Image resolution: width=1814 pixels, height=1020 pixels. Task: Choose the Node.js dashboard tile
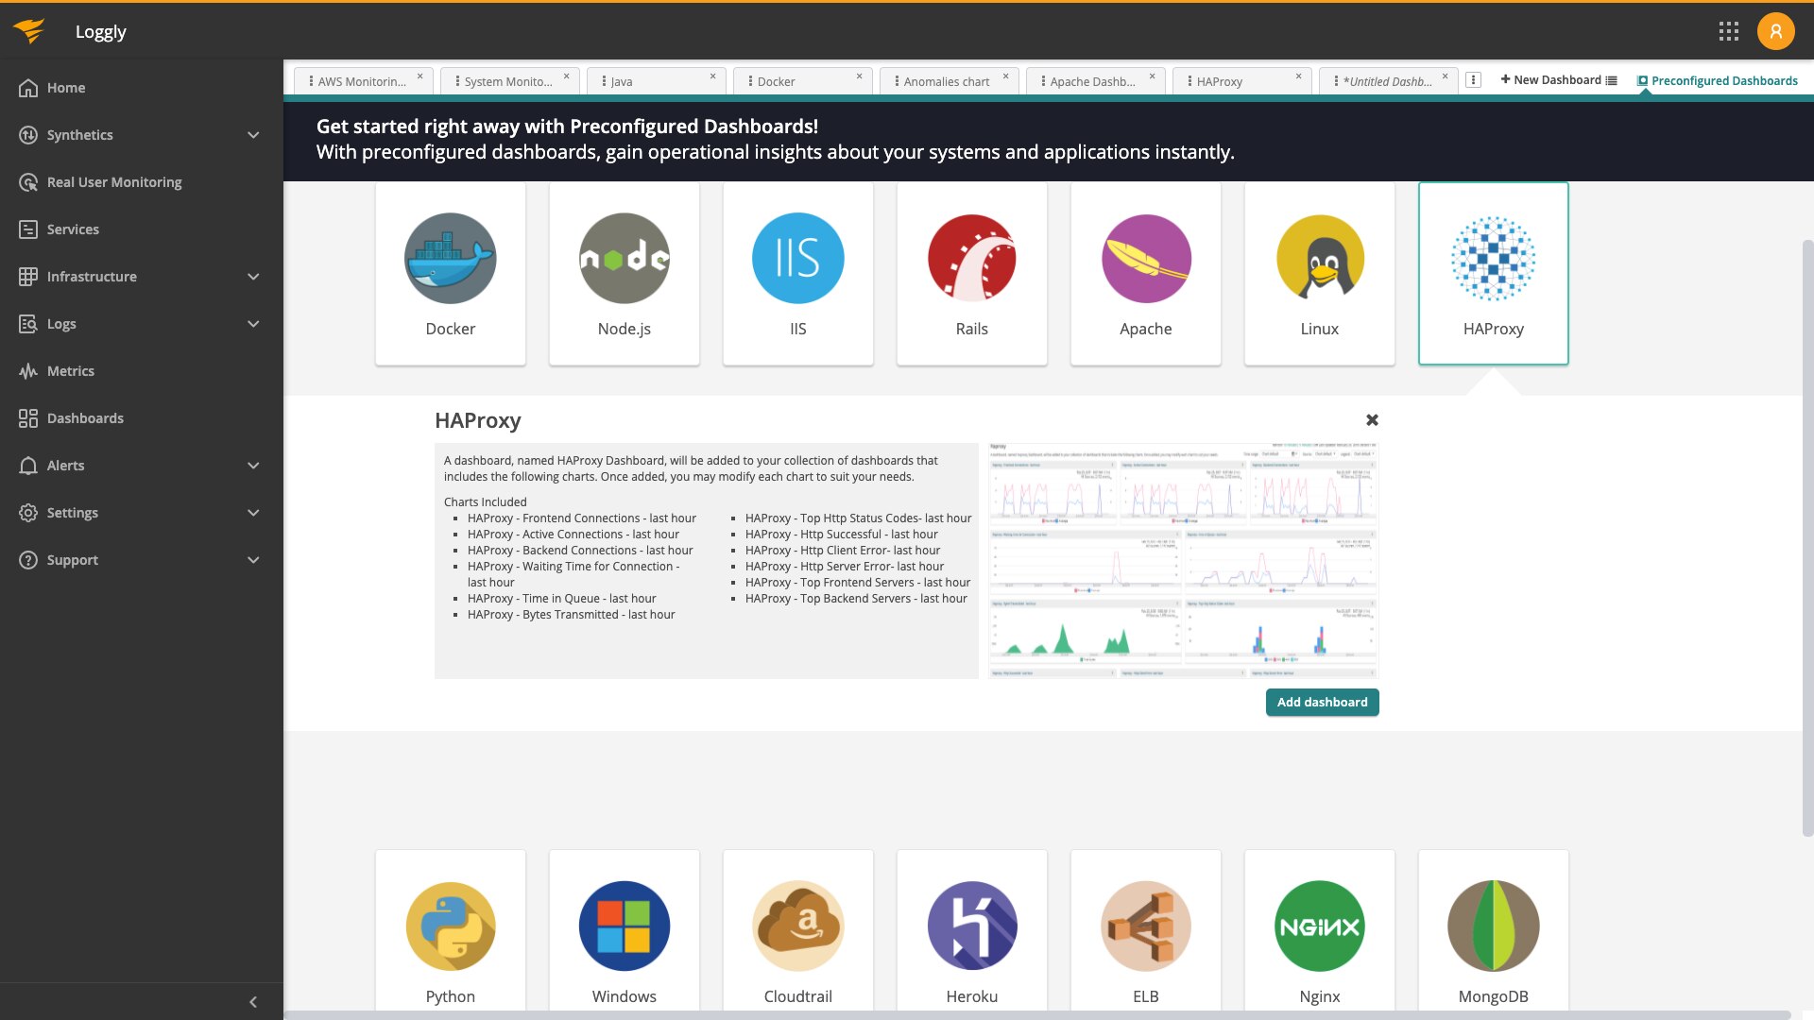point(624,274)
